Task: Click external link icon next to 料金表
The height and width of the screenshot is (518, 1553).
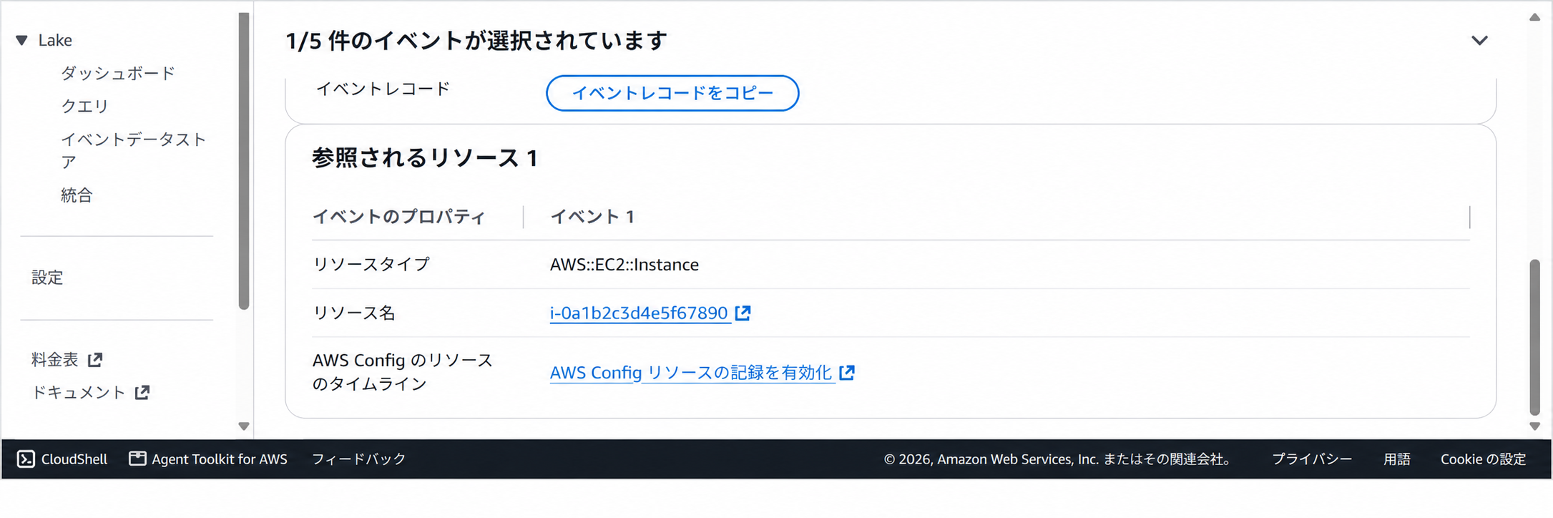Action: click(95, 360)
